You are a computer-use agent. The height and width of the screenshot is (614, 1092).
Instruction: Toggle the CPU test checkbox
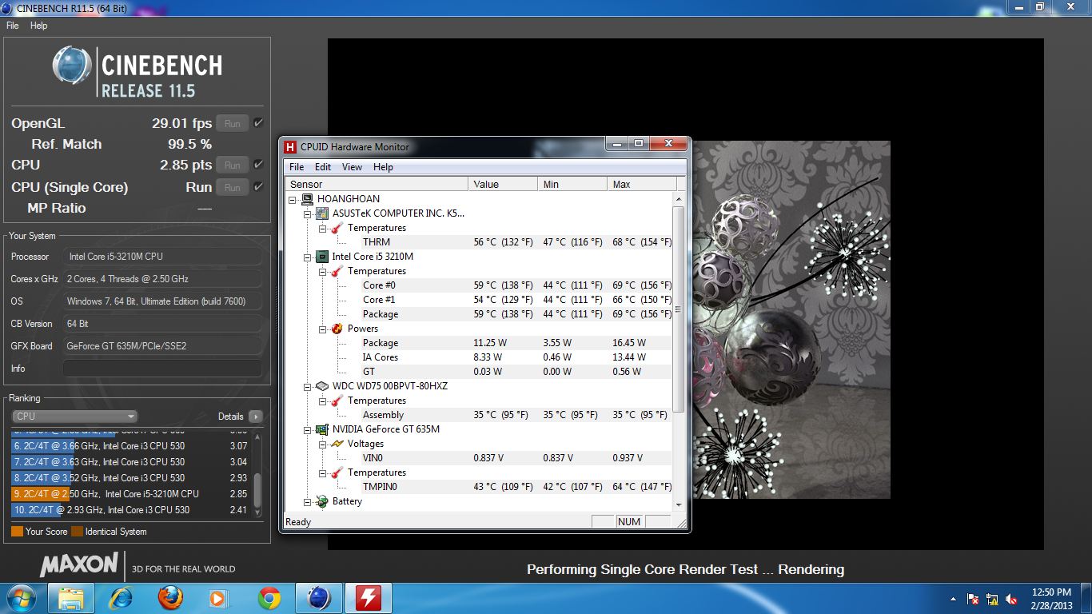258,165
